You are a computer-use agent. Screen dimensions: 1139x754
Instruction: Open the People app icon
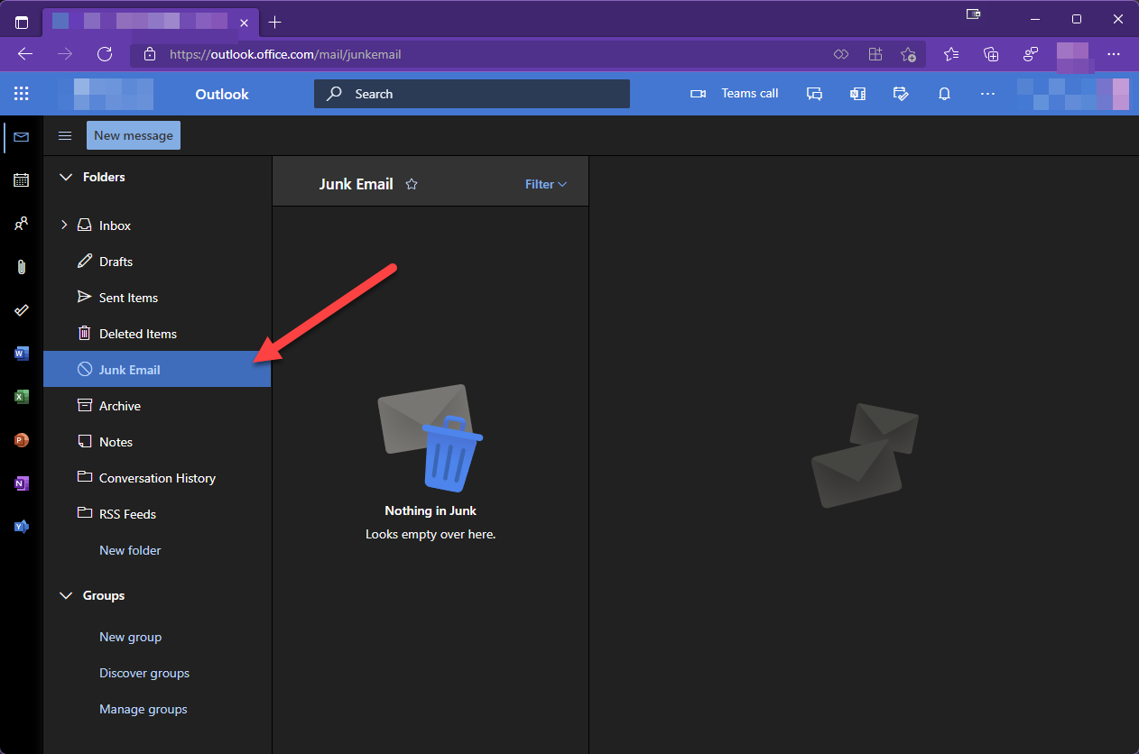[21, 223]
